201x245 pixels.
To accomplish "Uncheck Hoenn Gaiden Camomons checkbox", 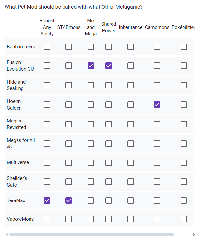I will pos(157,105).
